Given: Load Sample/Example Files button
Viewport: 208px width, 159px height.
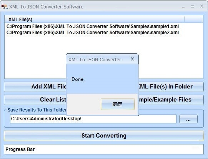Looking at the screenshot, I should click(171, 100).
